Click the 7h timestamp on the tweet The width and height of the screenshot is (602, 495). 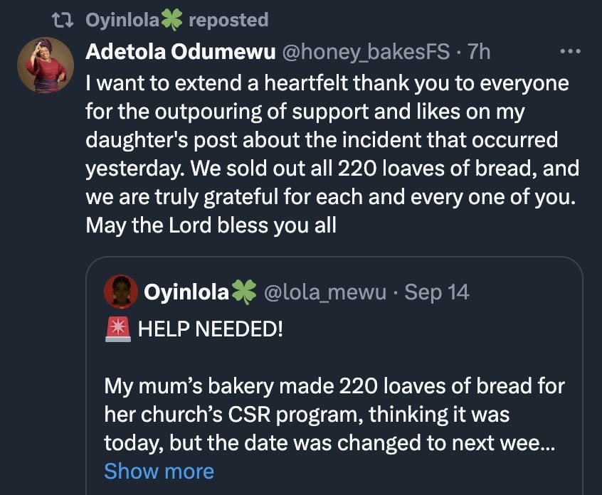(478, 52)
